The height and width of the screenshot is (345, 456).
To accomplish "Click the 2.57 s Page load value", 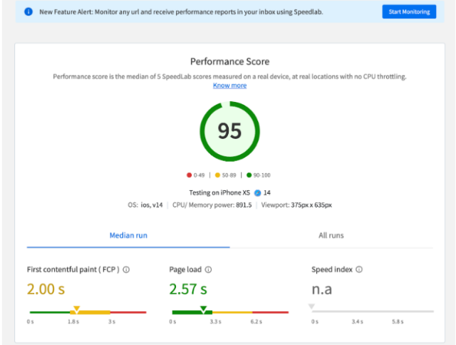I will [188, 289].
